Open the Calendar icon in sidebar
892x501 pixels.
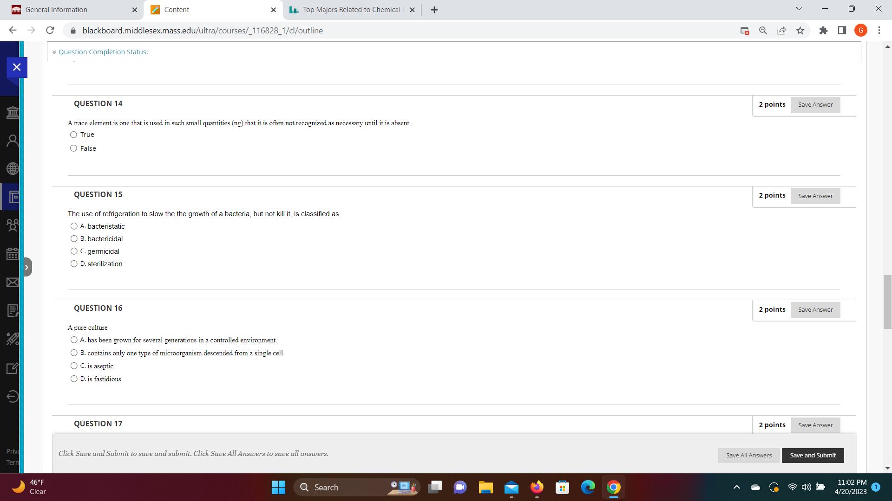pyautogui.click(x=13, y=254)
